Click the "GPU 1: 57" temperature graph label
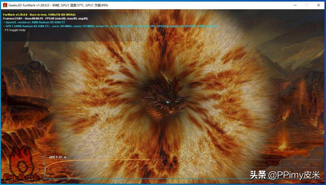This screenshot has height=185, width=326. [57, 157]
